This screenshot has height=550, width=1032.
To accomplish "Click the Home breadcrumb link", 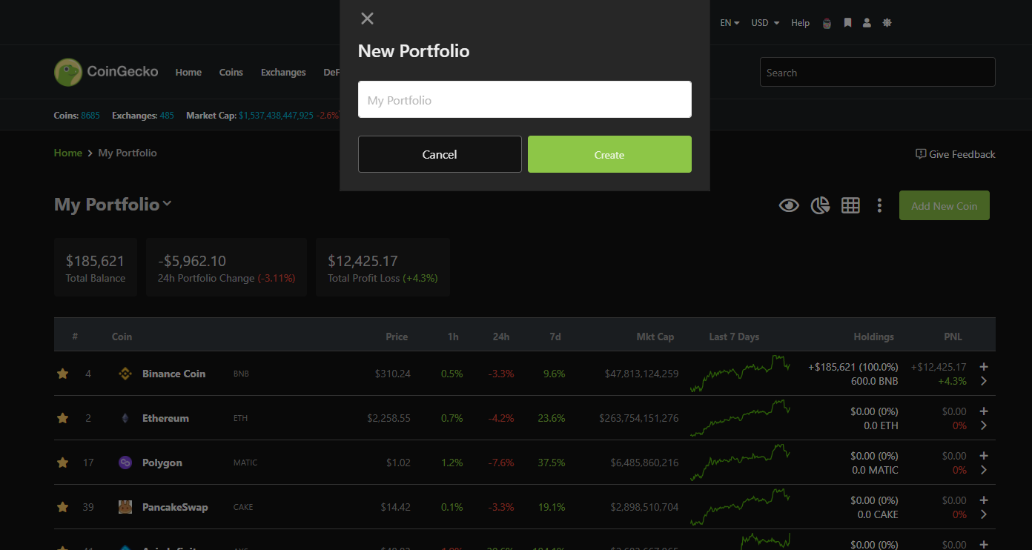I will point(67,153).
